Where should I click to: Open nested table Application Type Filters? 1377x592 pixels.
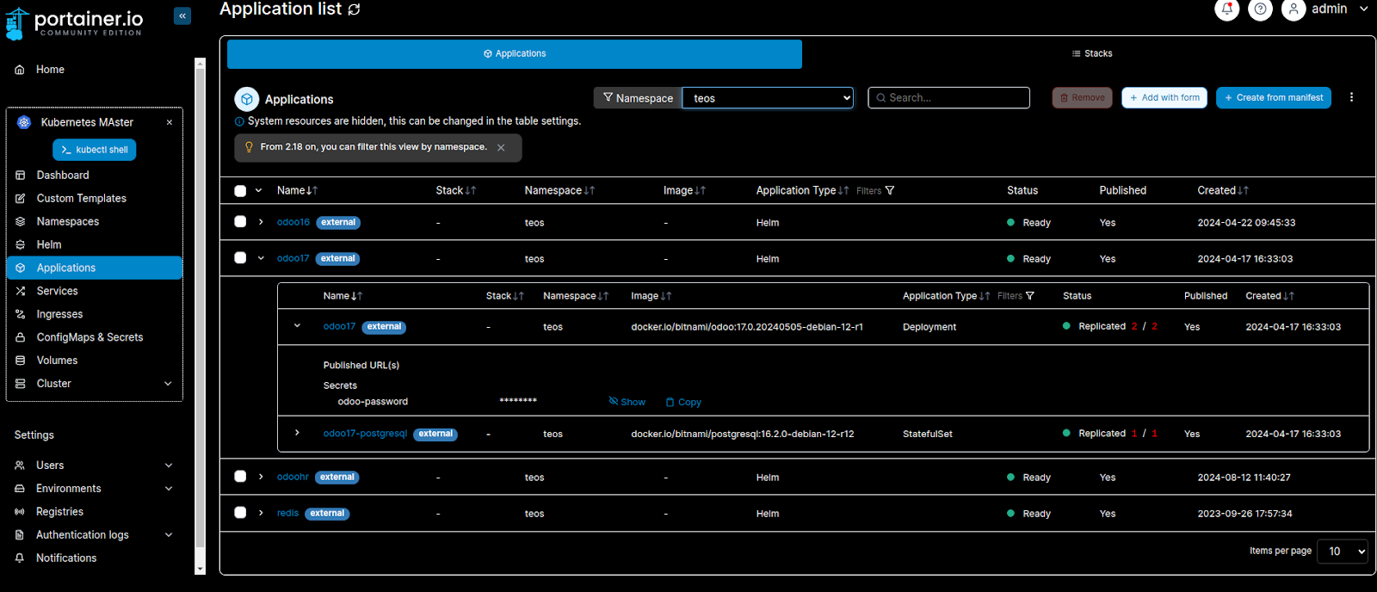tap(1016, 296)
